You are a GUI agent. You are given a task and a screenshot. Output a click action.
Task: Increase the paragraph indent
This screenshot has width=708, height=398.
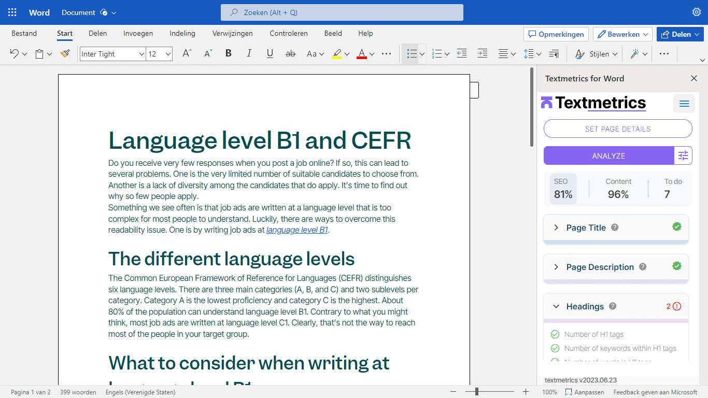click(483, 53)
